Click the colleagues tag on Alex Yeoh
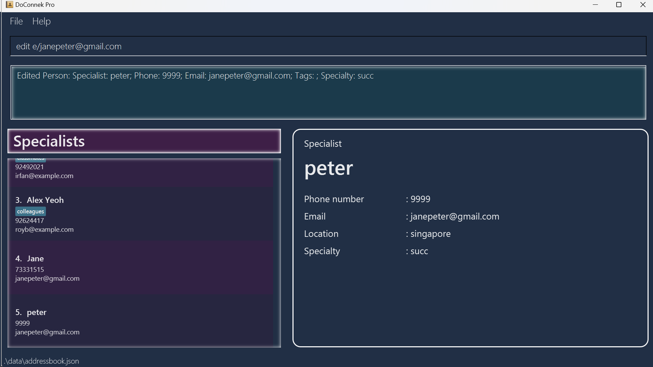Viewport: 653px width, 367px height. (x=30, y=211)
